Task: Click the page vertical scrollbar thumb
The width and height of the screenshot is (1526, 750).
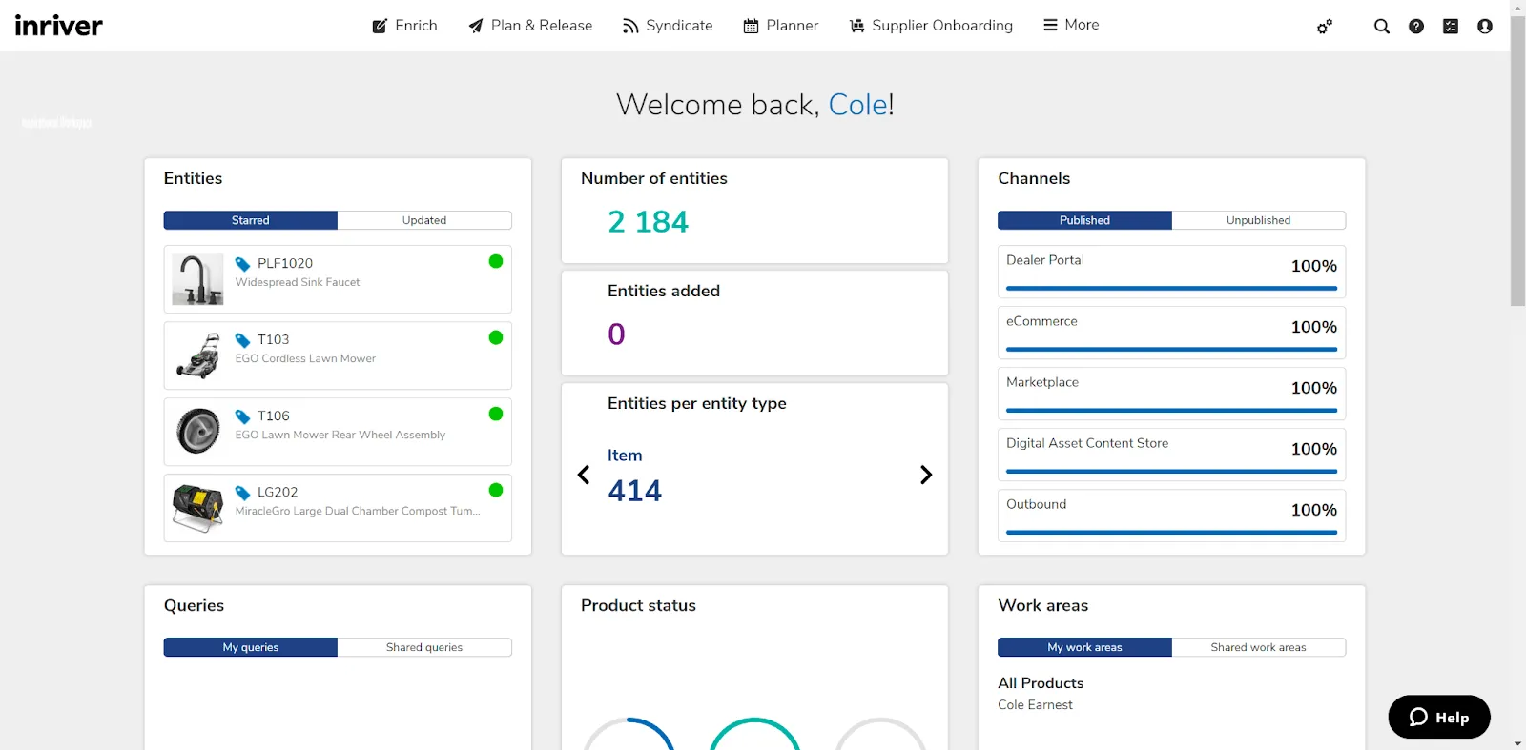Action: [1517, 160]
